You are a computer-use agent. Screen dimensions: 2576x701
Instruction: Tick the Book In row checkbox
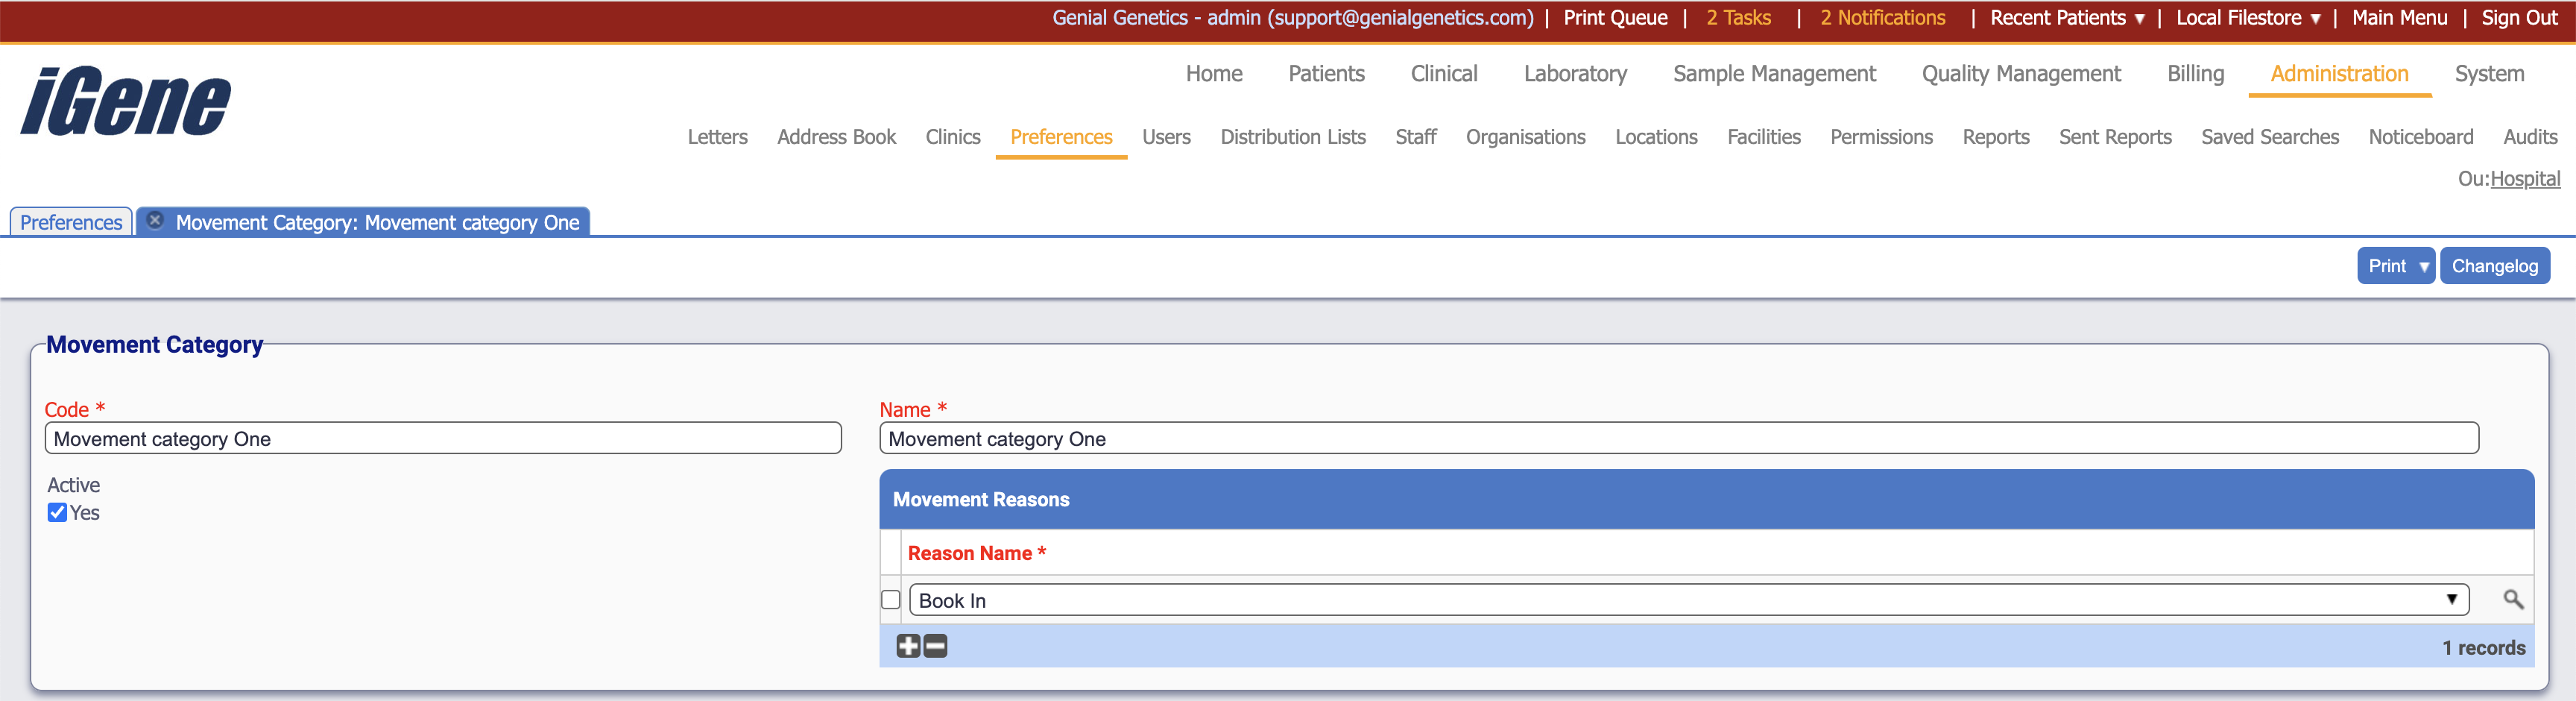890,600
